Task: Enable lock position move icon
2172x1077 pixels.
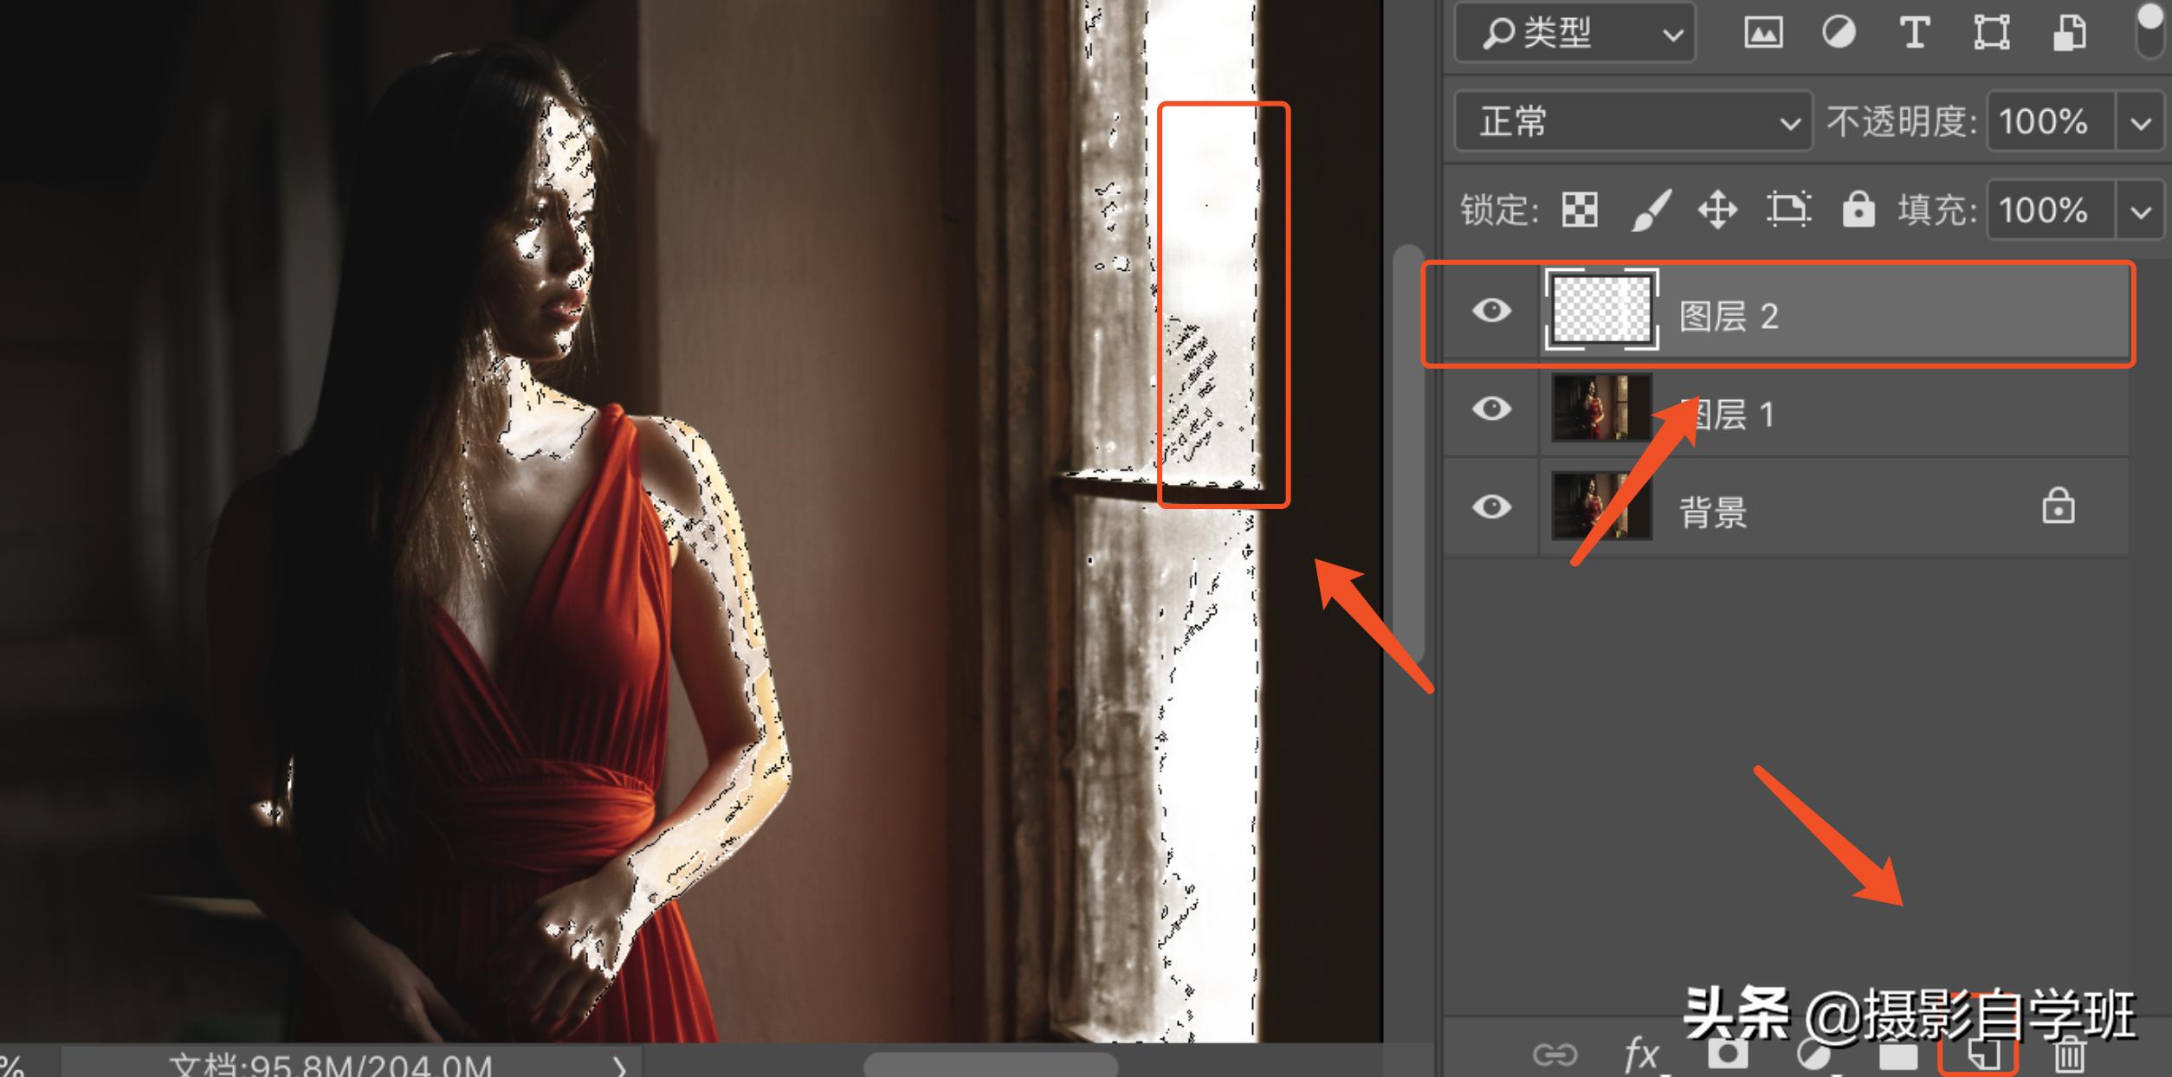Action: pos(1717,210)
